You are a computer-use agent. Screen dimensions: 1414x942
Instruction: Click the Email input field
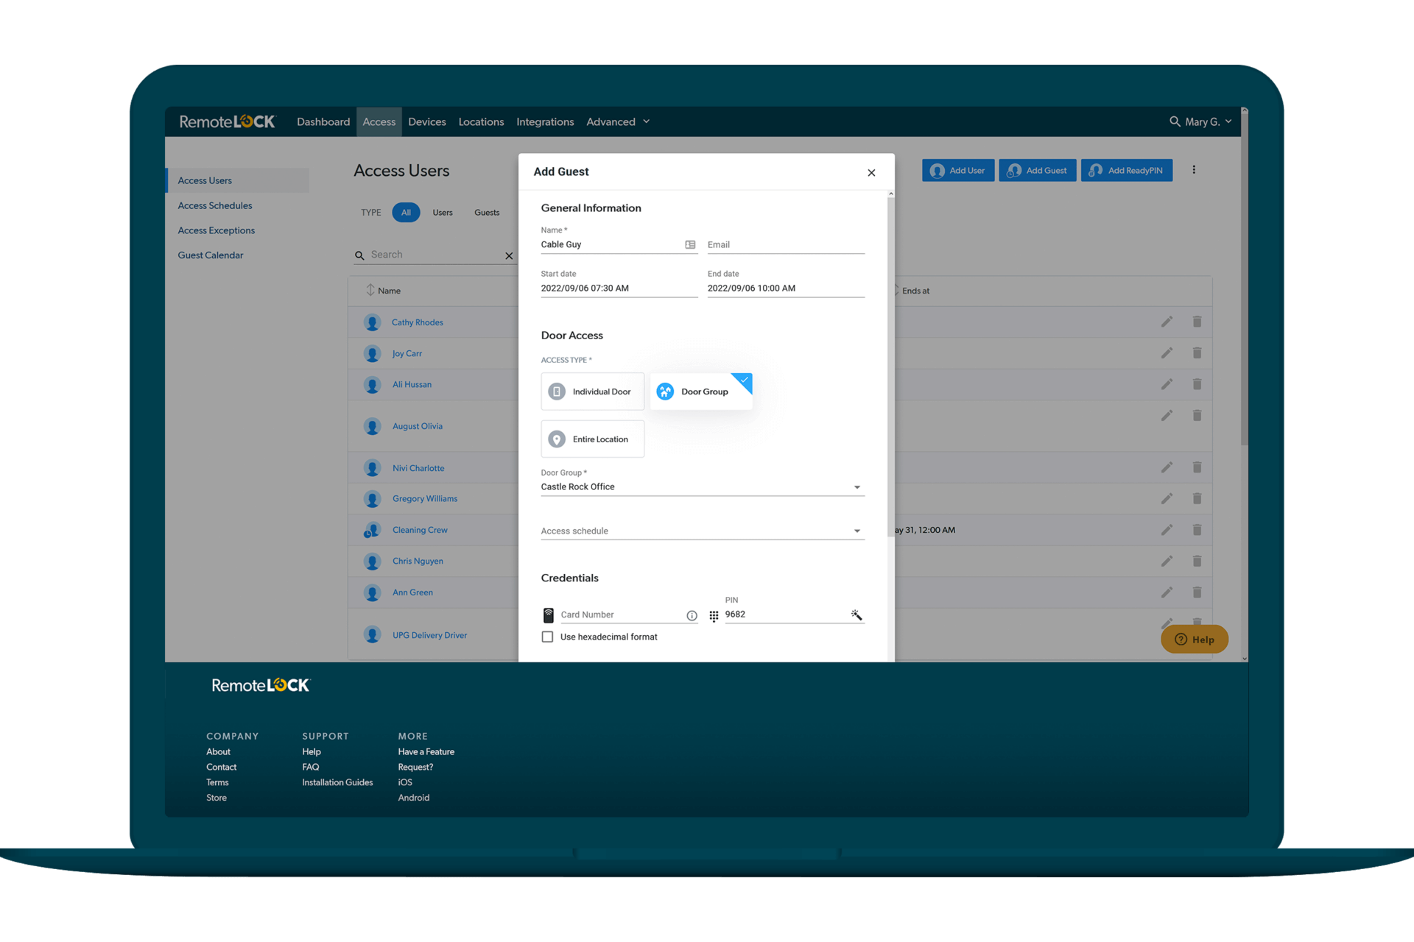(786, 245)
